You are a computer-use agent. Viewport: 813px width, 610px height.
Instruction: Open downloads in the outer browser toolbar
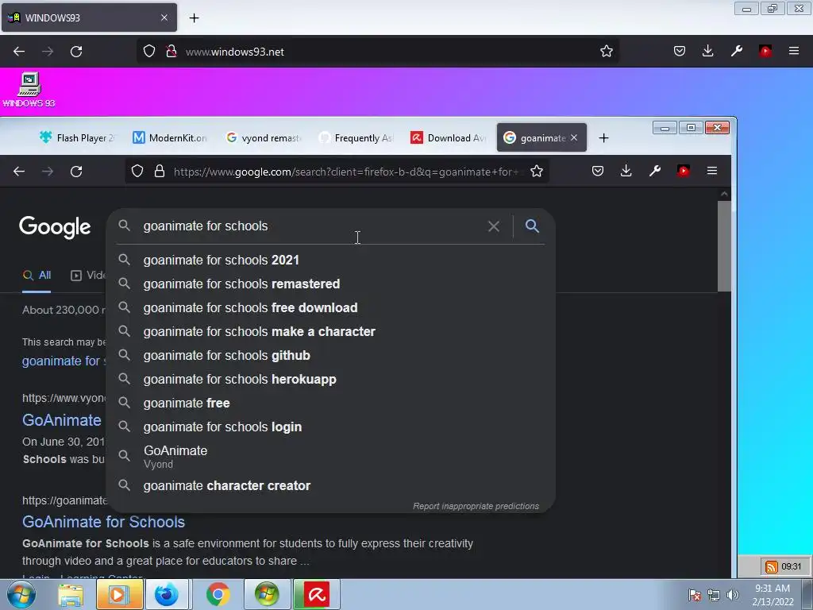[x=707, y=51]
